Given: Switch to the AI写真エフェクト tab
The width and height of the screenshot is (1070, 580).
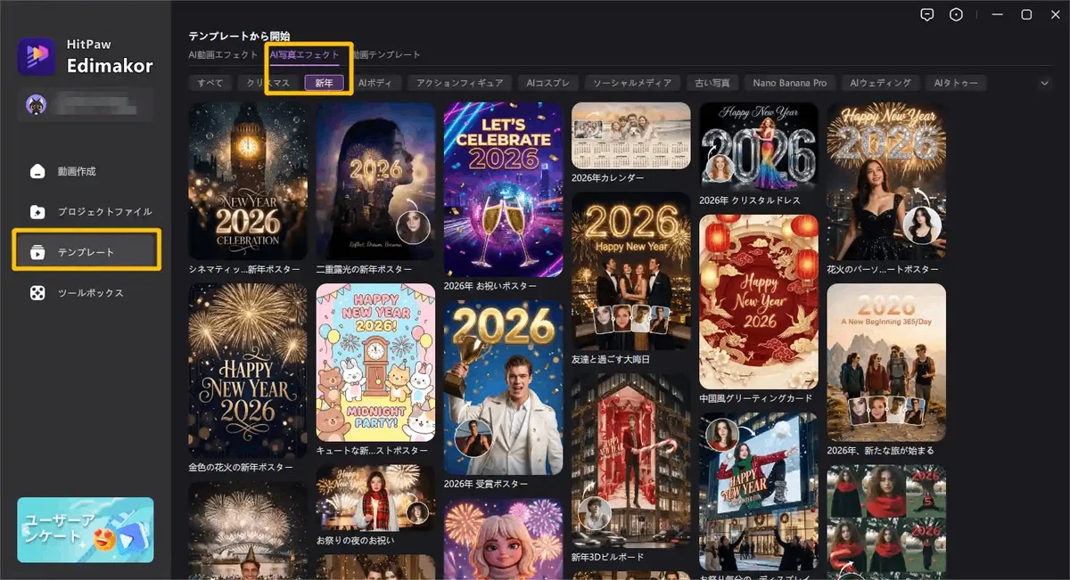Looking at the screenshot, I should coord(304,55).
